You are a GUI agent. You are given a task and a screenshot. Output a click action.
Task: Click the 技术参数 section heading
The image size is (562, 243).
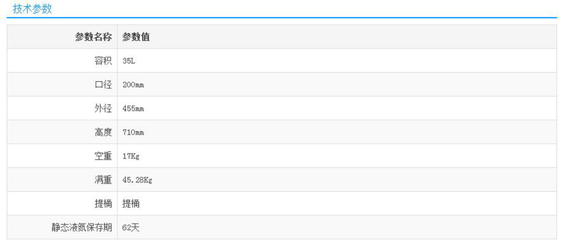[x=32, y=9]
